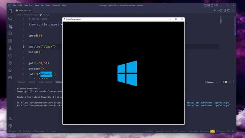Split the editor right
The width and height of the screenshot is (245, 138).
(229, 10)
